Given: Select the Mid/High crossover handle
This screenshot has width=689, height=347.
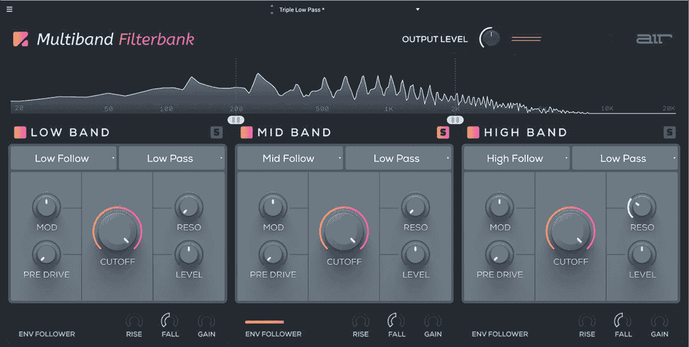Looking at the screenshot, I should [x=456, y=120].
